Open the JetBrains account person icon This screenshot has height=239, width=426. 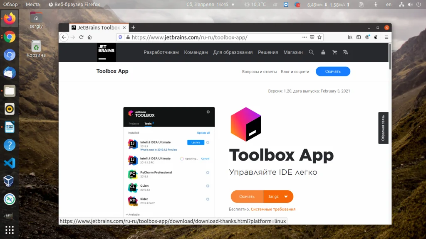tap(323, 52)
